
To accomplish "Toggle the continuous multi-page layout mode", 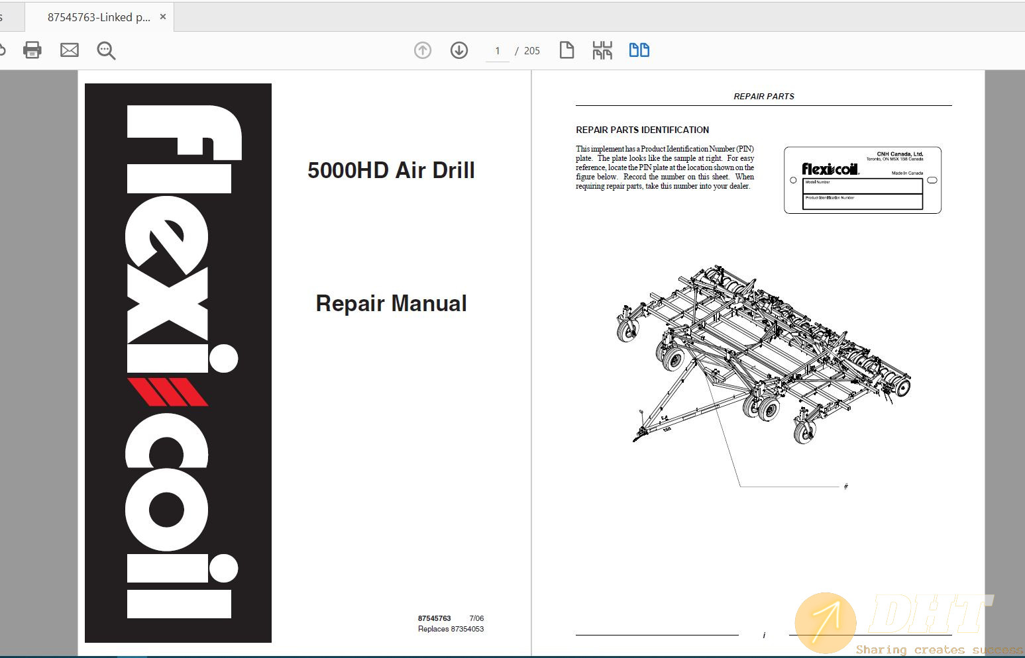I will pos(602,50).
